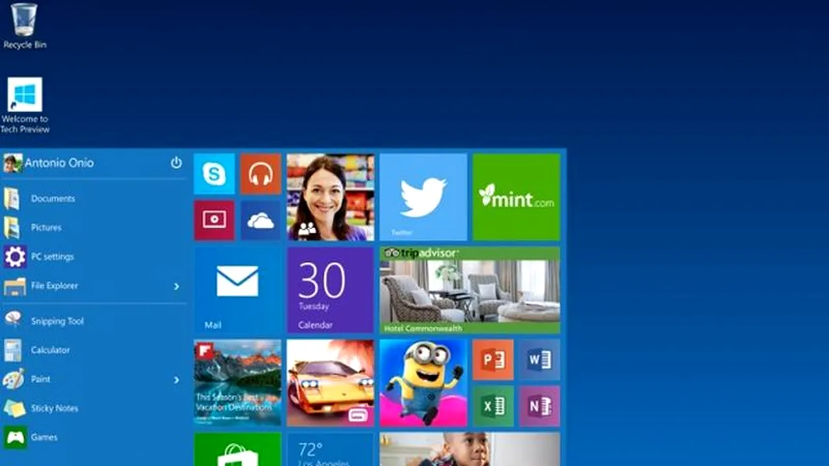829x466 pixels.
Task: Open the mint.com tile
Action: tap(516, 197)
